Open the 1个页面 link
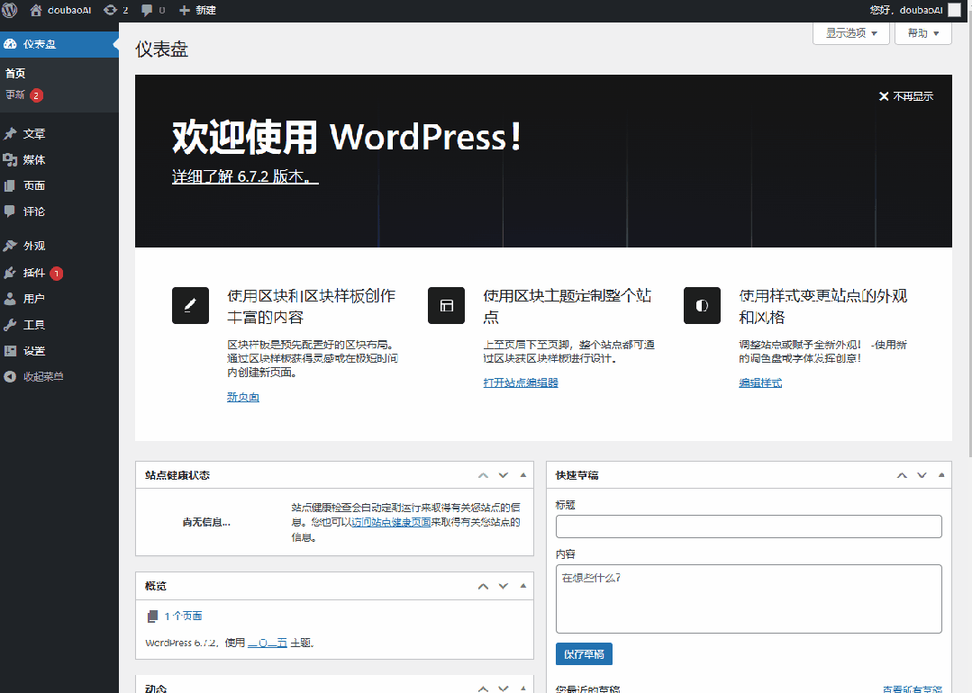972x693 pixels. pyautogui.click(x=183, y=616)
